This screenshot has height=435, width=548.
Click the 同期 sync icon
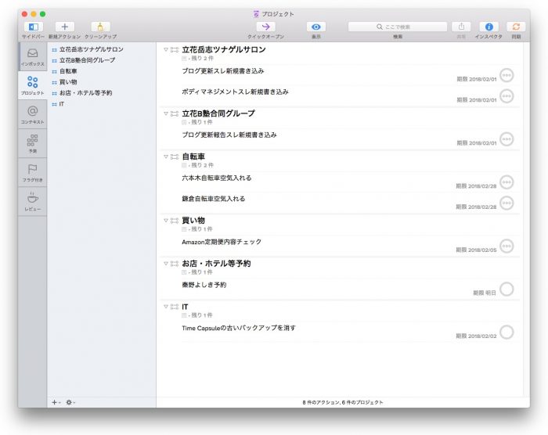[x=515, y=27]
